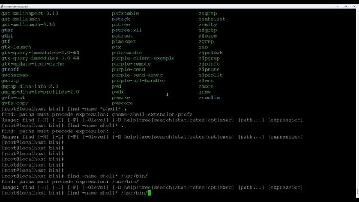Click on 'zipsplit' entry

(211, 75)
